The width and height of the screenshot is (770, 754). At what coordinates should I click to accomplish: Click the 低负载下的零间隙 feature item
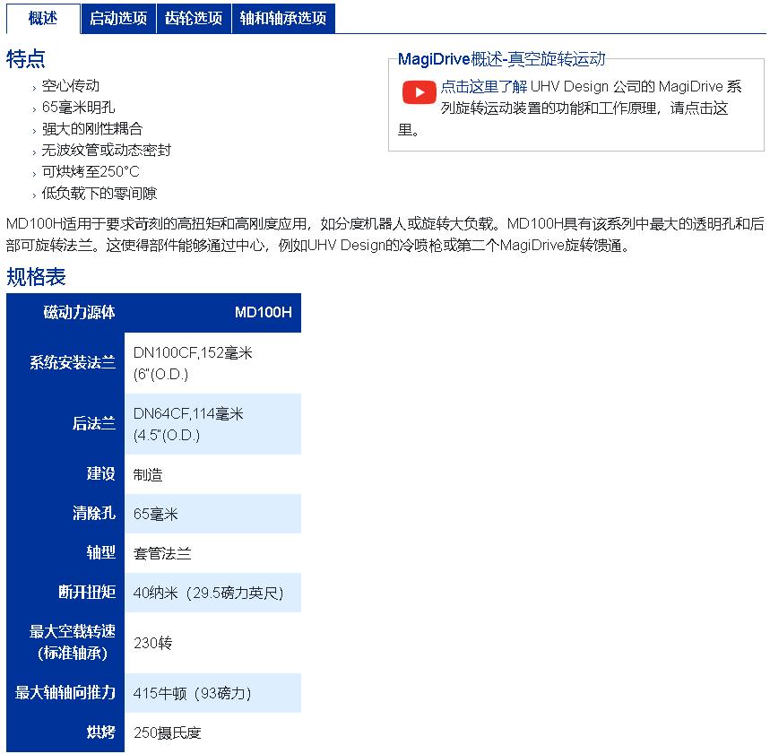click(99, 193)
